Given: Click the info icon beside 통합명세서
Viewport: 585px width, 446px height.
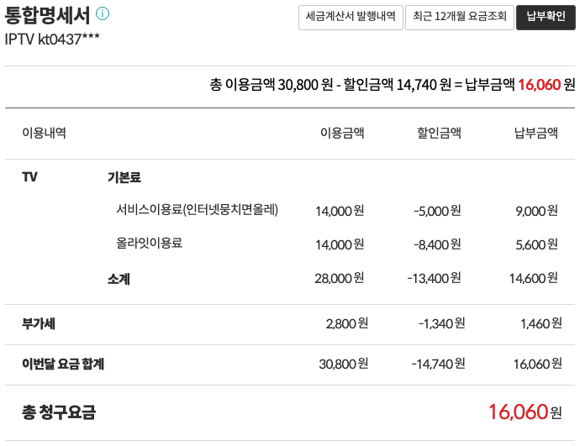Looking at the screenshot, I should 103,14.
